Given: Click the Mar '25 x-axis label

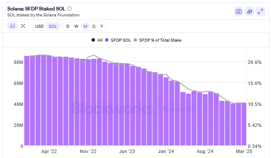Looking at the screenshot, I should (x=244, y=151).
